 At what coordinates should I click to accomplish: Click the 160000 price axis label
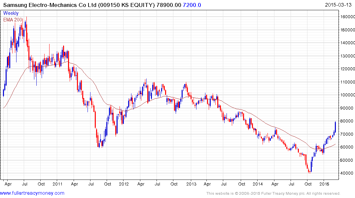347,16
